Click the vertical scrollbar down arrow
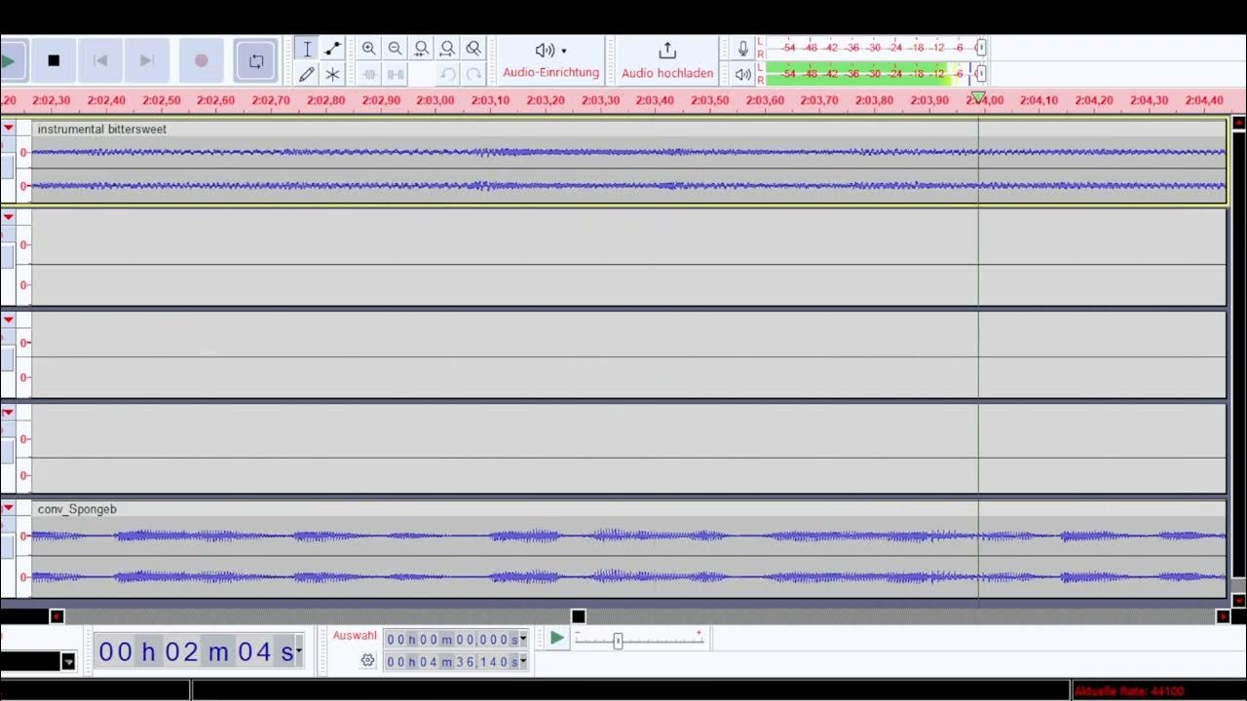This screenshot has width=1247, height=701. pyautogui.click(x=1239, y=600)
